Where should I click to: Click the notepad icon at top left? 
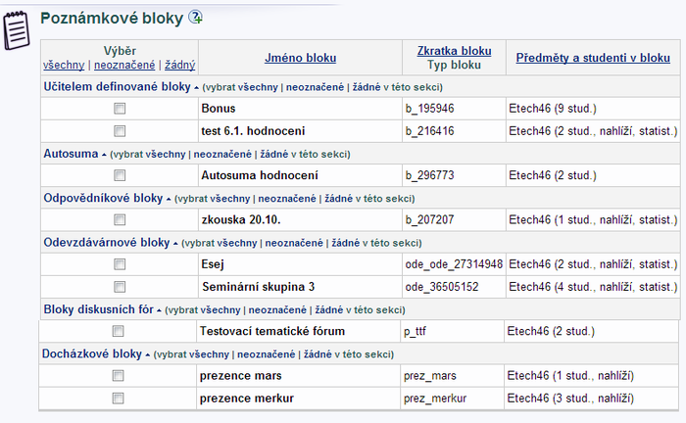(x=17, y=30)
